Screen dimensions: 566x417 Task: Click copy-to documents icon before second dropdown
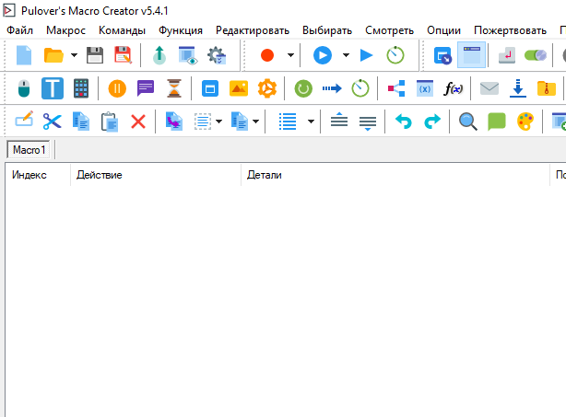[240, 122]
